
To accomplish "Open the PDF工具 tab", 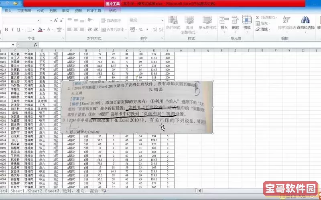I will click(x=94, y=11).
